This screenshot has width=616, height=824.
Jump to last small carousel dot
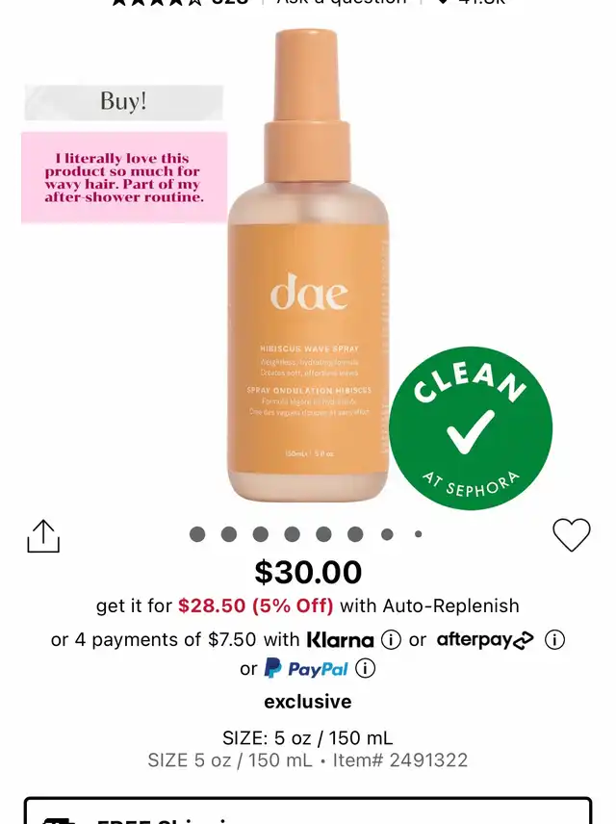click(x=419, y=534)
